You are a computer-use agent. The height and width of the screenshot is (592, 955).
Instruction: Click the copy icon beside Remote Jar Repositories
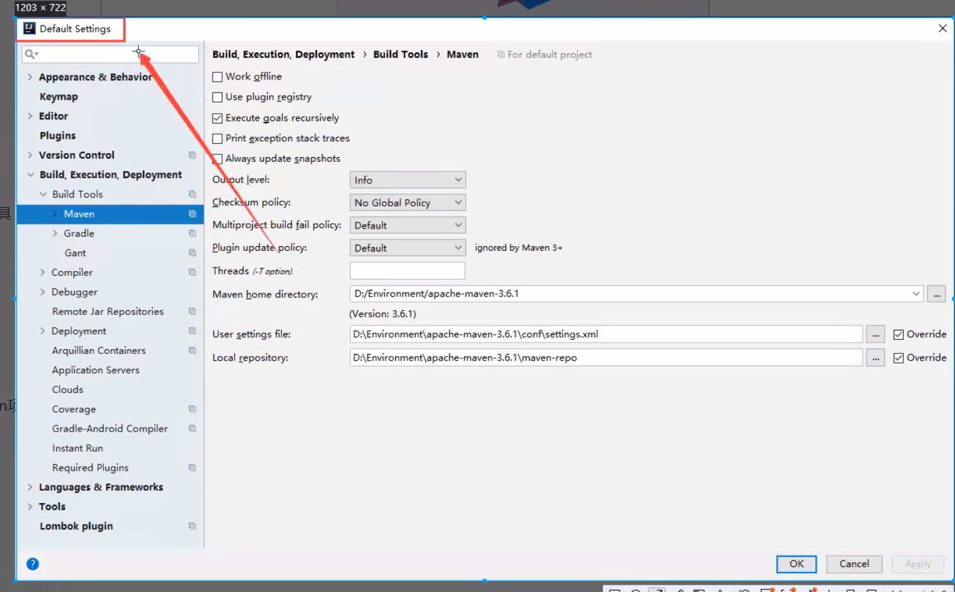192,312
